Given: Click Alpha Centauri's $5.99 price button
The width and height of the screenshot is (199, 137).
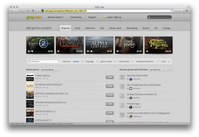Looking at the screenshot, I should [110, 86].
